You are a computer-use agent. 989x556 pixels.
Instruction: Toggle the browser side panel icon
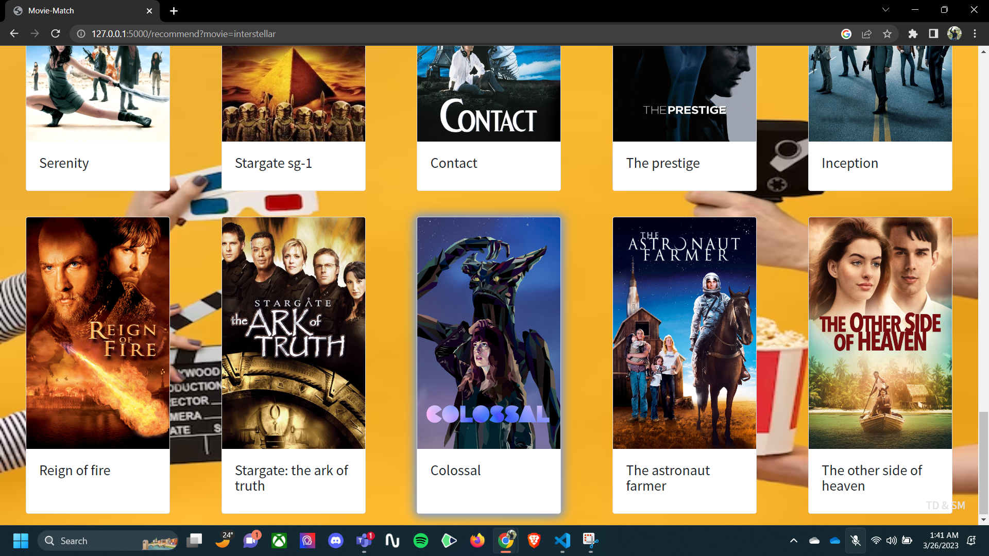(x=933, y=33)
